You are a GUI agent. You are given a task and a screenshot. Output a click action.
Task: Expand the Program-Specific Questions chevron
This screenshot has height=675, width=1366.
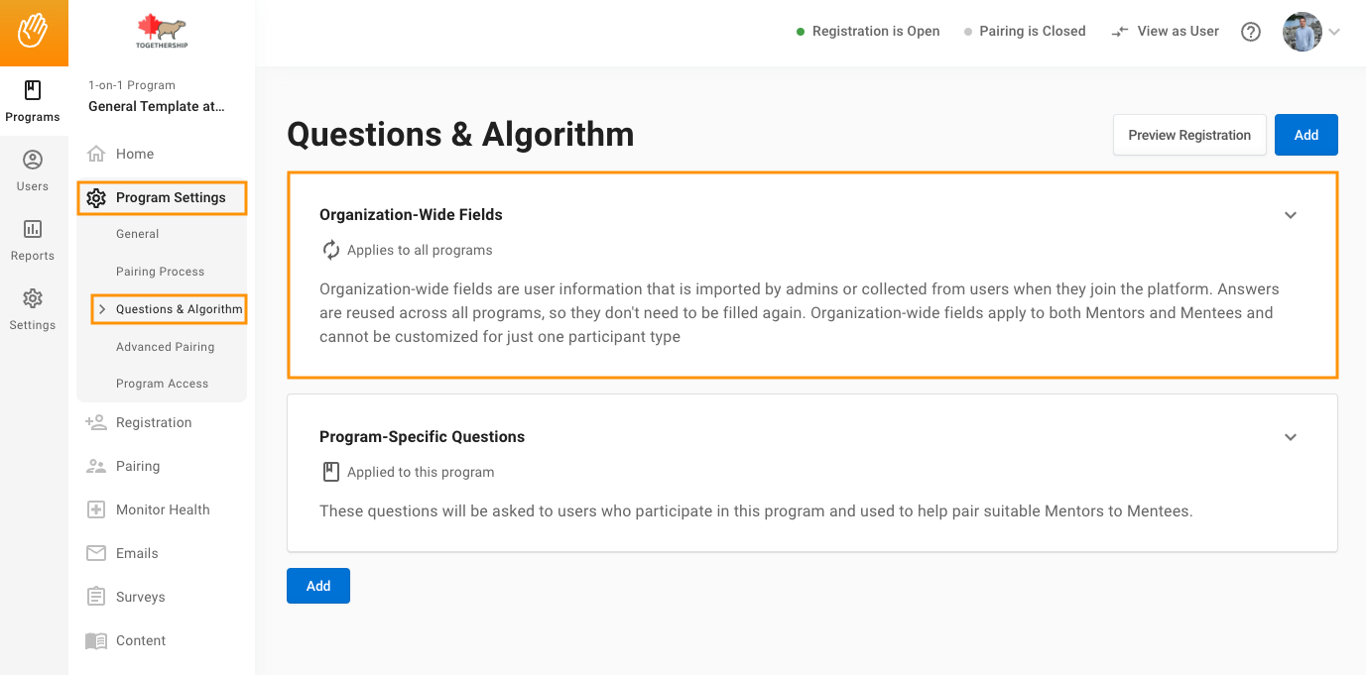pyautogui.click(x=1291, y=437)
